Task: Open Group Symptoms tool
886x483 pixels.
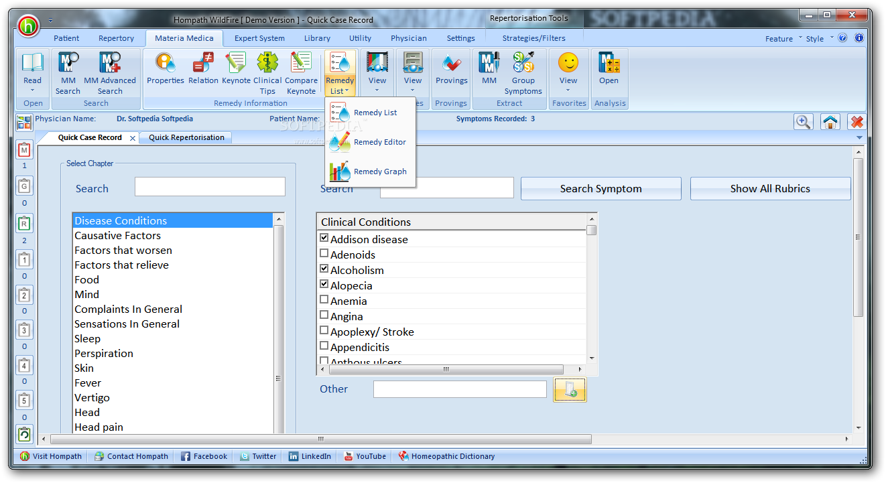Action: click(x=523, y=74)
